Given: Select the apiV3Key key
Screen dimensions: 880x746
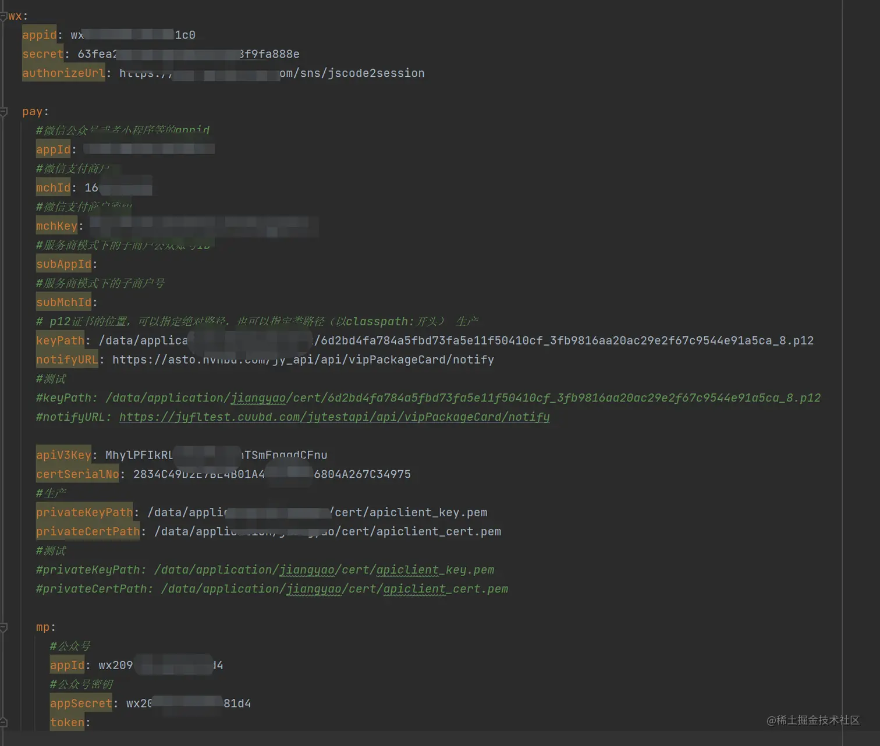Looking at the screenshot, I should pos(63,455).
